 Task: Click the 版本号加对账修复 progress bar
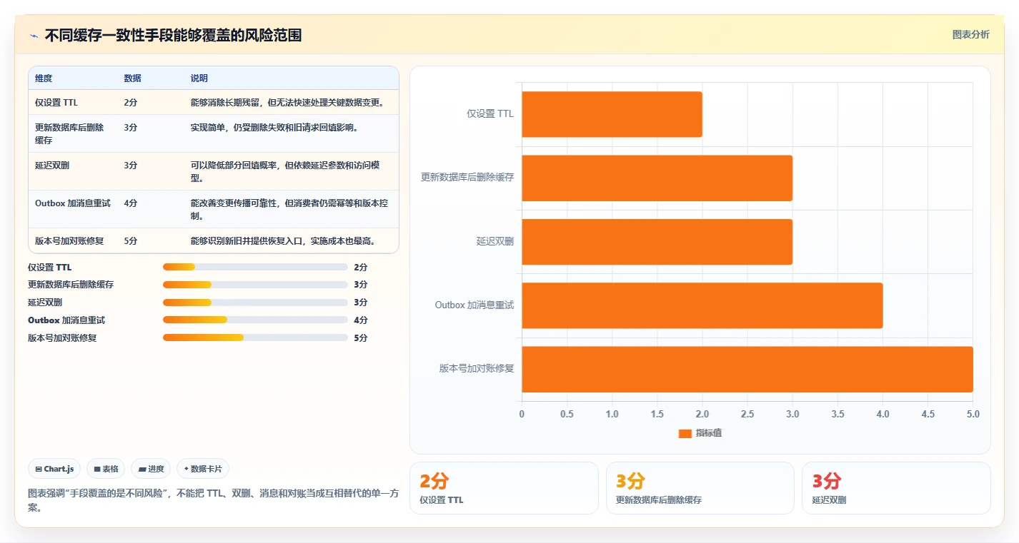255,338
